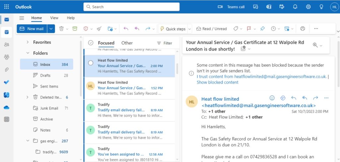Toggle Read / Unread status

212,29
